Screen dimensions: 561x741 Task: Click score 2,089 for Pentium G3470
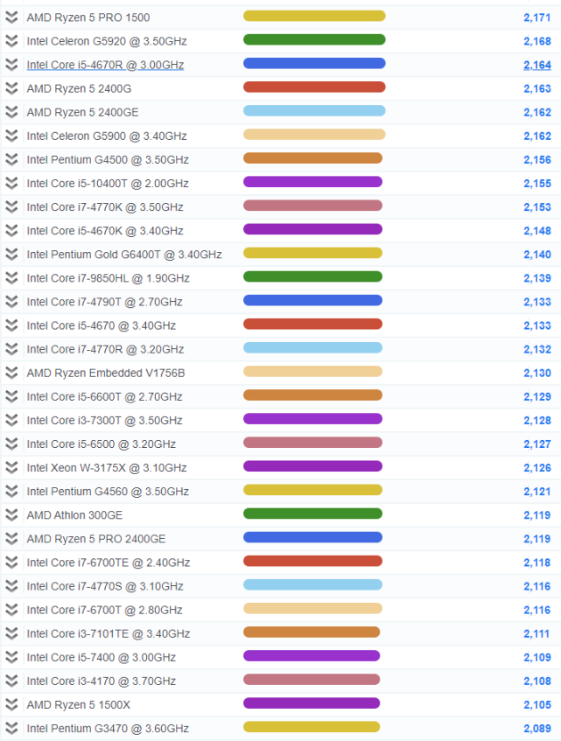pyautogui.click(x=536, y=728)
